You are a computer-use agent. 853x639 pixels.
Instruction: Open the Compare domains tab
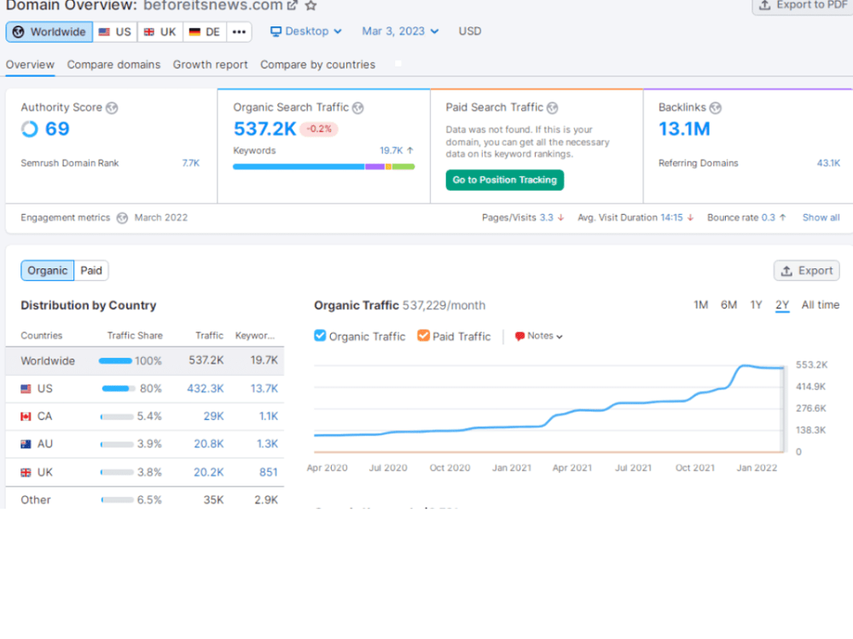[x=113, y=65]
